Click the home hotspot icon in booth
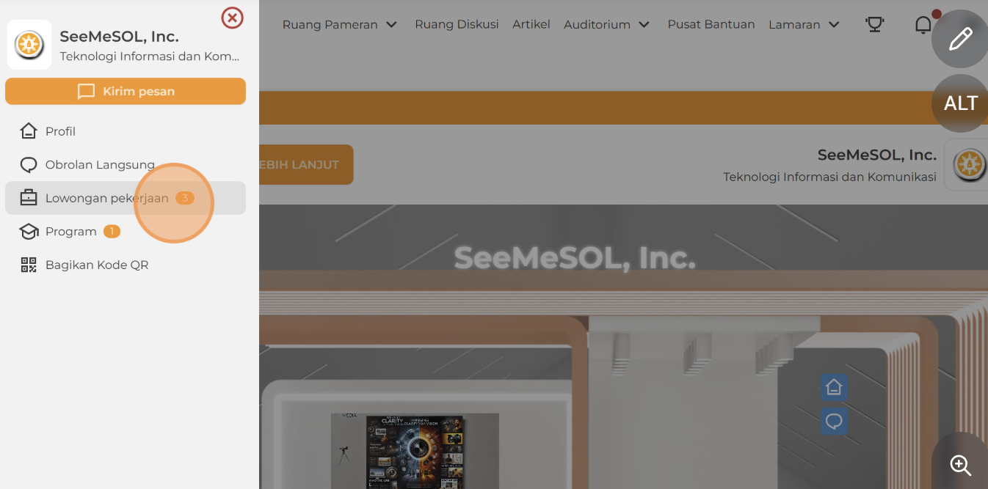988x489 pixels. 834,387
